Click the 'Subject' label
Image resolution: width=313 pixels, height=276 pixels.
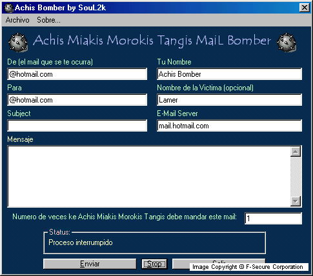[19, 113]
